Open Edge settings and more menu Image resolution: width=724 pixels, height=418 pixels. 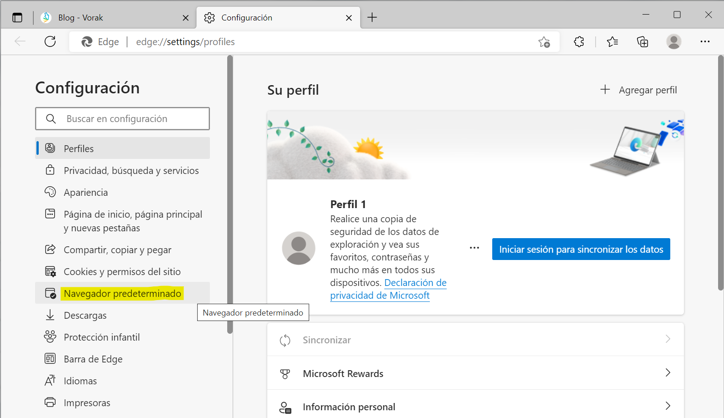[x=705, y=42]
